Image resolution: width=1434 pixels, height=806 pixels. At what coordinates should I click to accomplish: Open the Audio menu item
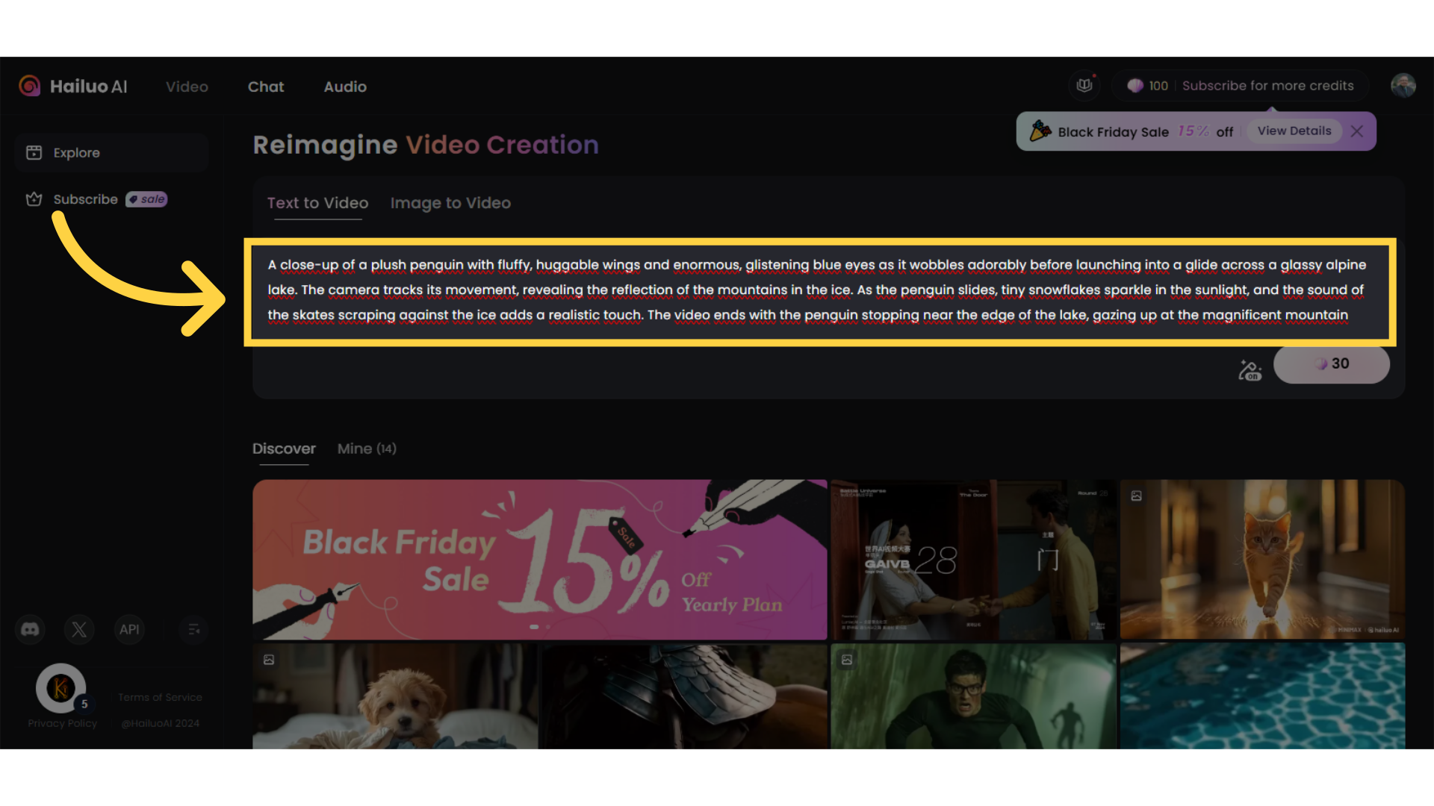[x=345, y=87]
